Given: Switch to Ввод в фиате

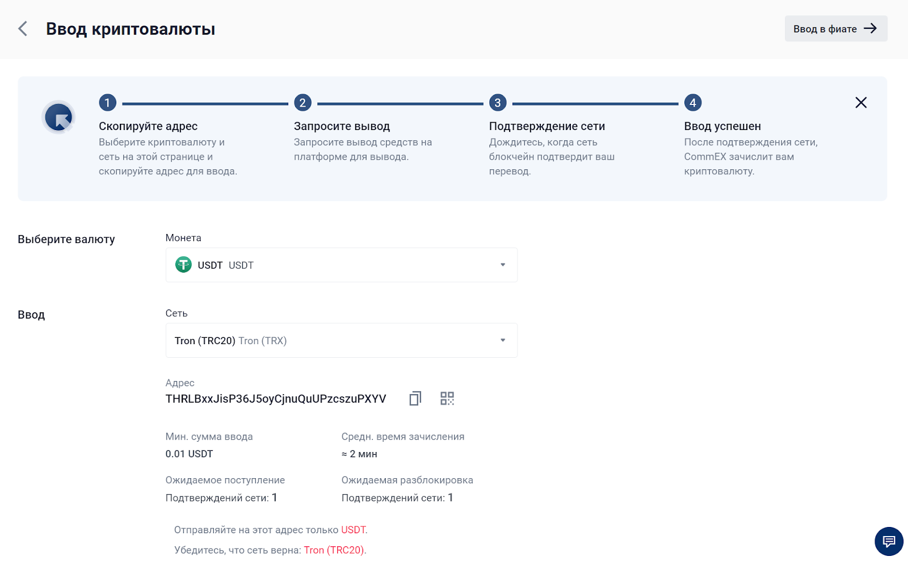Looking at the screenshot, I should pos(825,29).
